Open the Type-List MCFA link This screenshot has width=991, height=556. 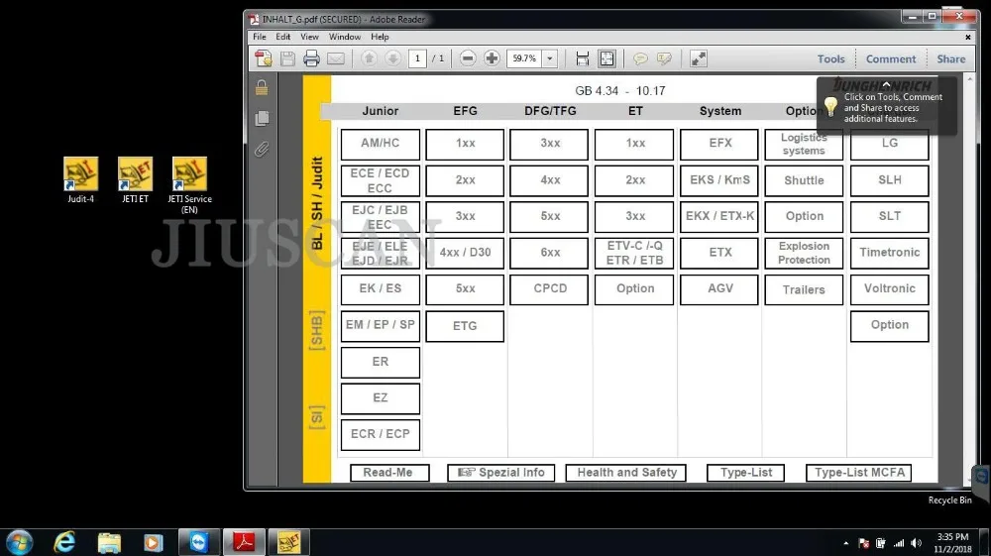pyautogui.click(x=858, y=473)
